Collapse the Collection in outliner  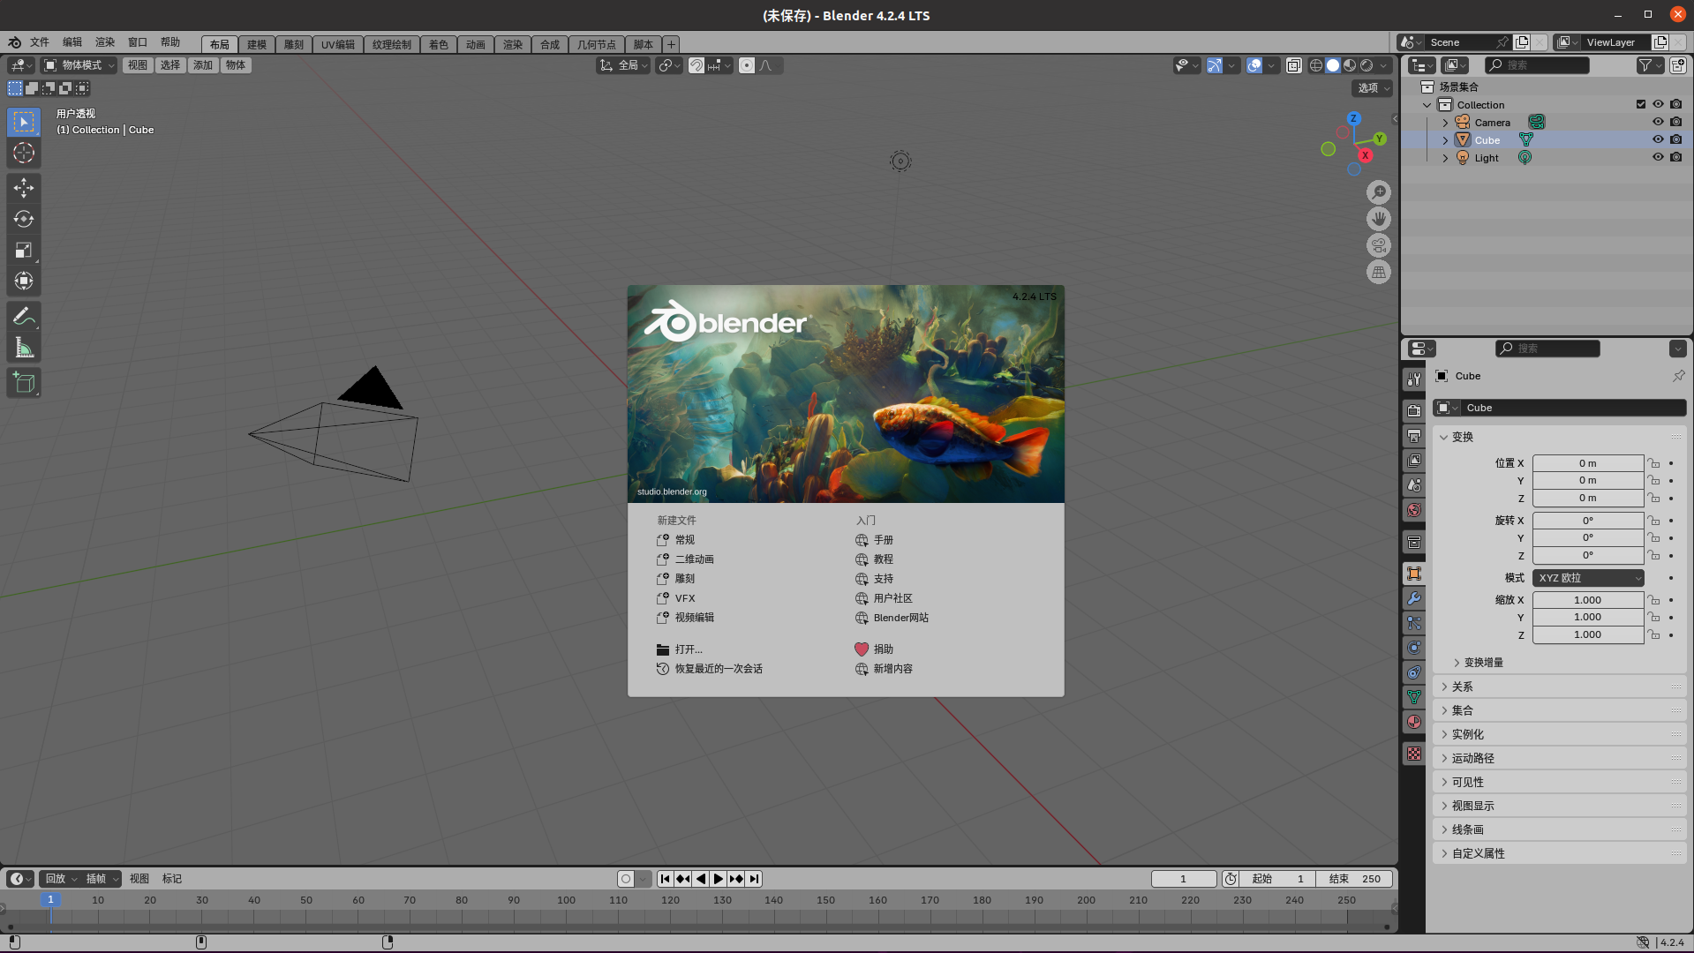coord(1427,105)
